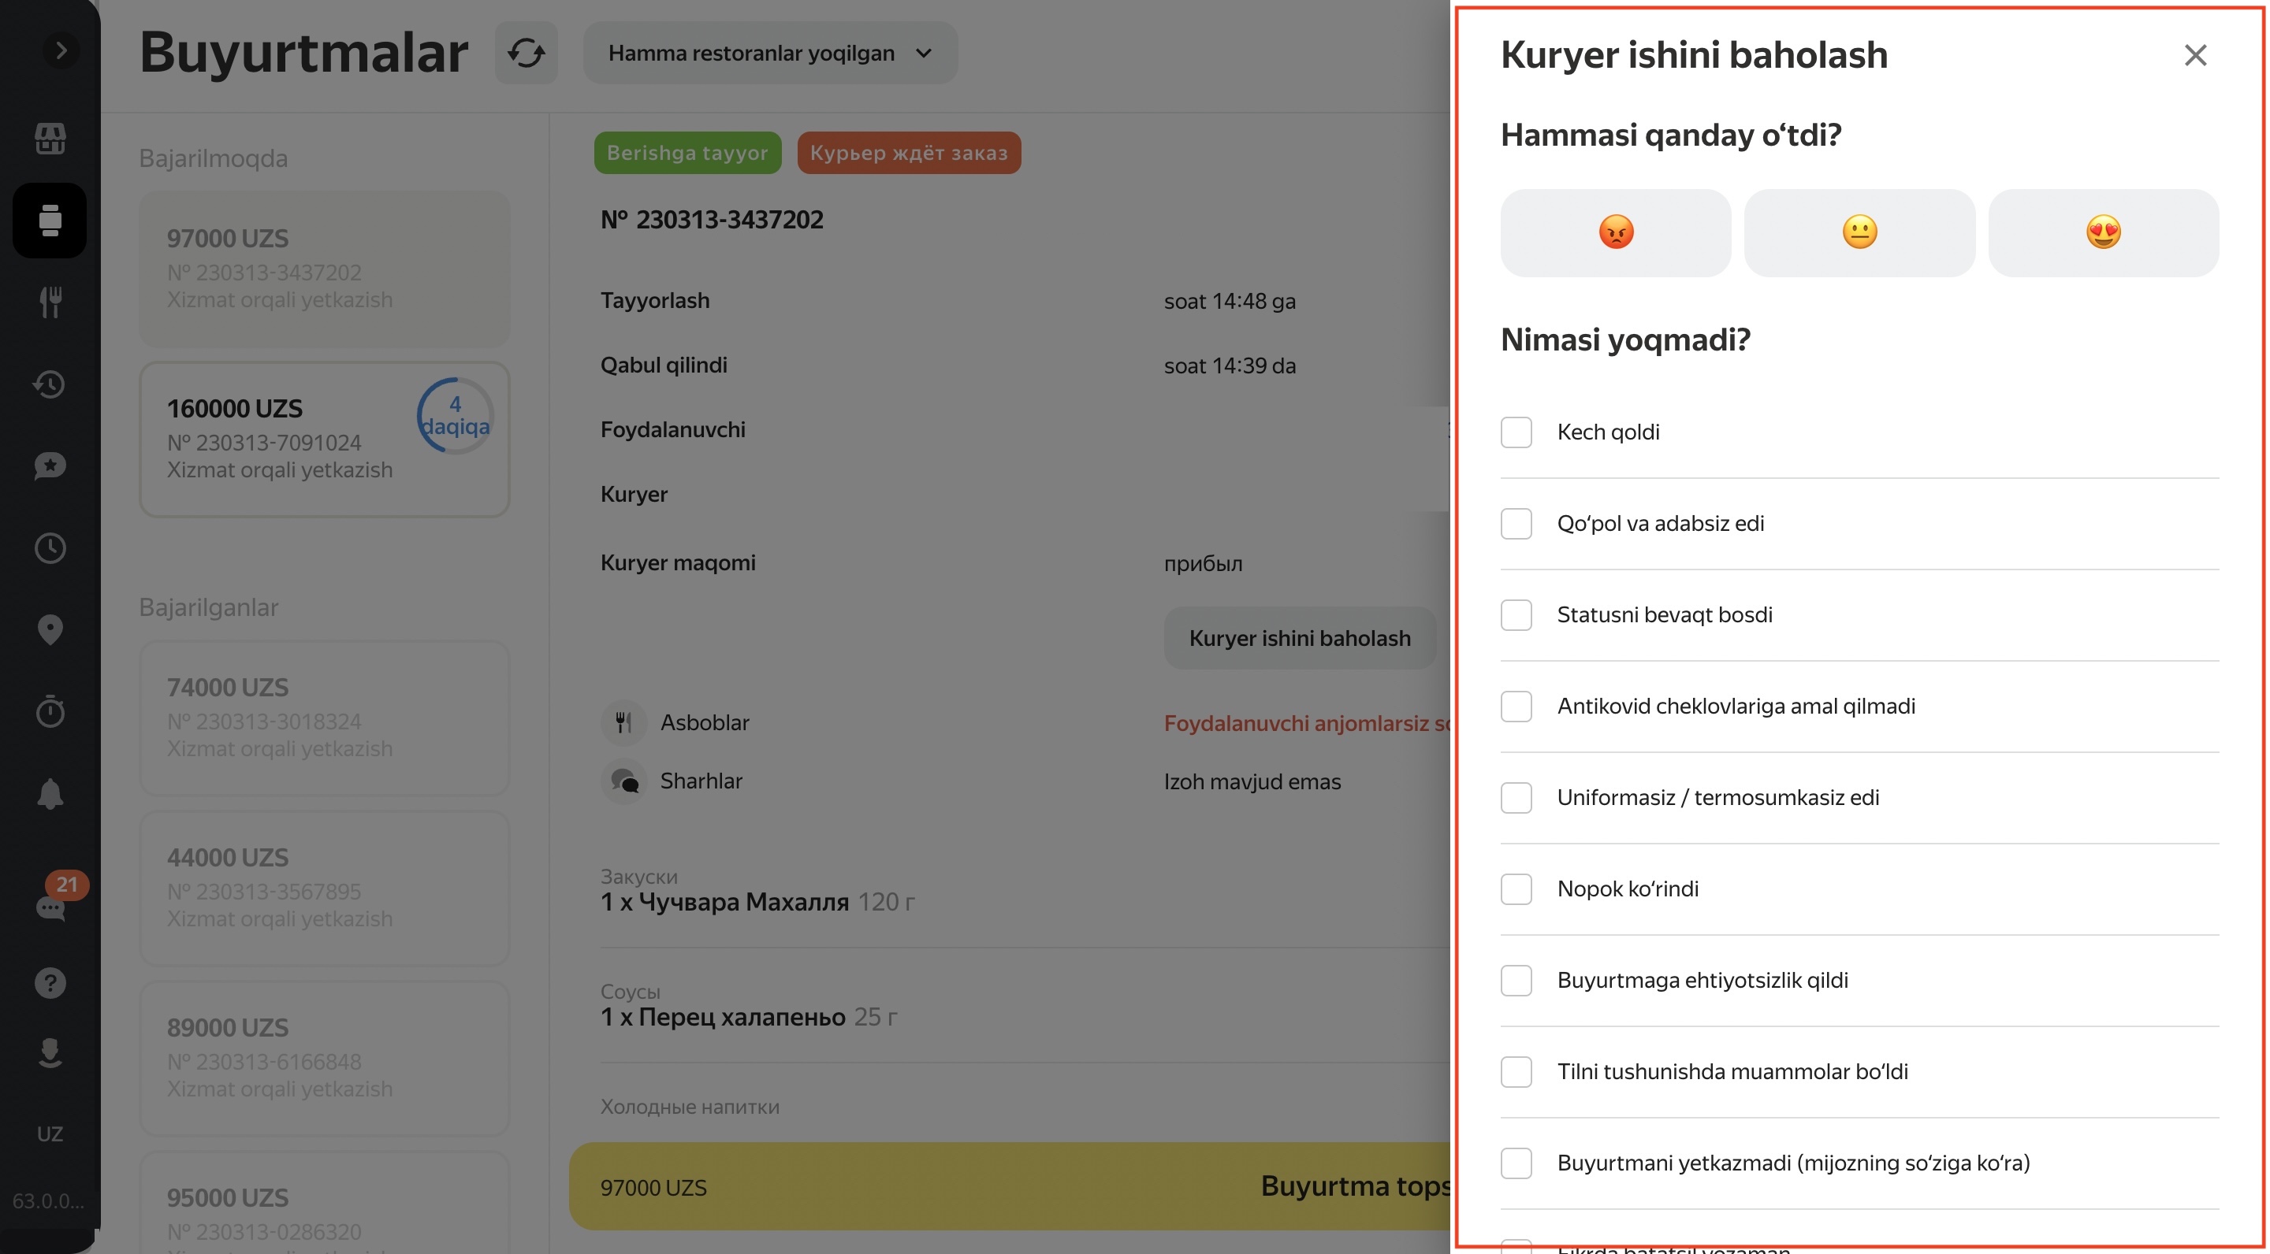2270x1254 pixels.
Task: Open completed order 95000 UZS
Action: pos(324,1202)
